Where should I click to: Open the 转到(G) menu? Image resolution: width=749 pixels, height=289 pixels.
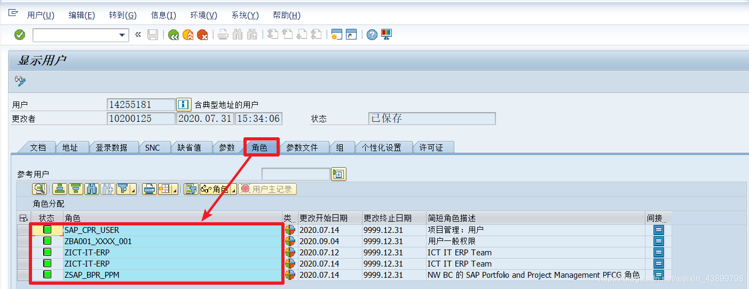pos(123,15)
